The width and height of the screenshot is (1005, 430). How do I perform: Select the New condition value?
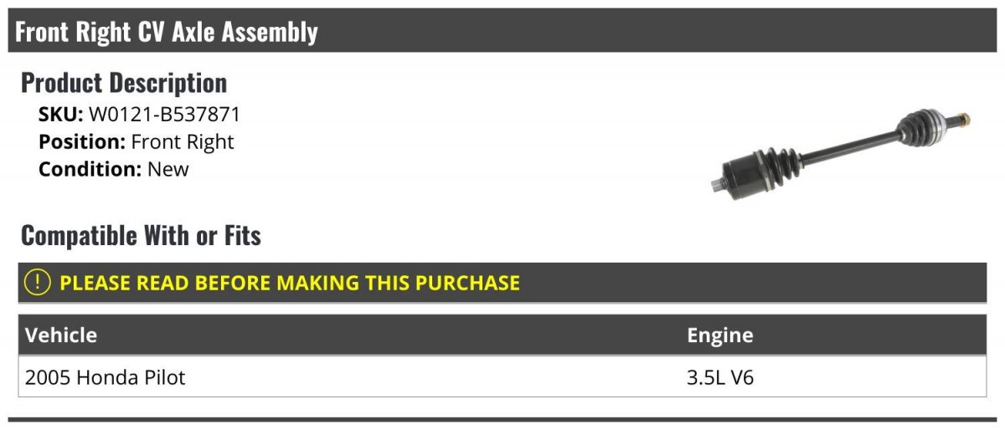click(x=168, y=169)
